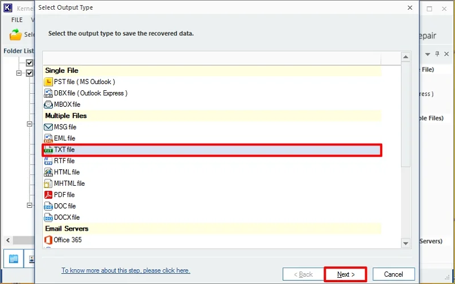The height and width of the screenshot is (284, 455).
Task: Close the Select Output Type dialog
Action: pyautogui.click(x=409, y=8)
